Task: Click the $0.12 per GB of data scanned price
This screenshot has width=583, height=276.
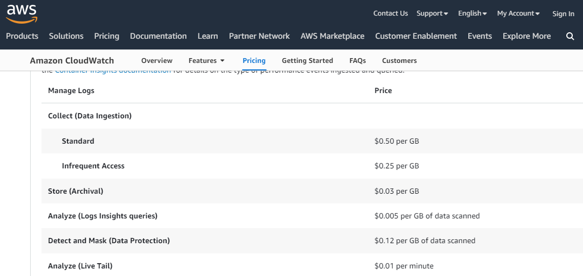Action: point(425,240)
